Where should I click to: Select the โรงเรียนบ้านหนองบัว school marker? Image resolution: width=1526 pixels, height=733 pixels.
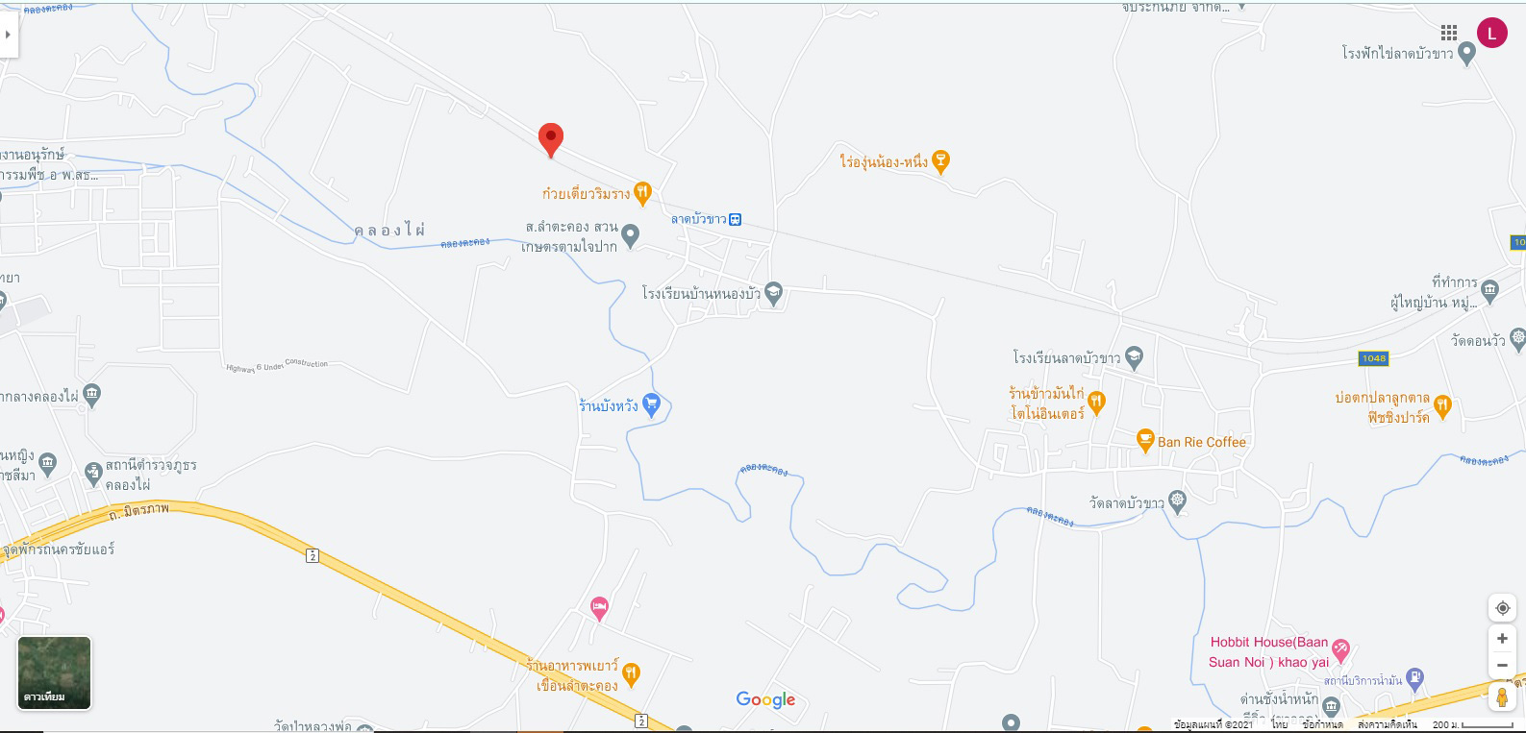(x=773, y=293)
